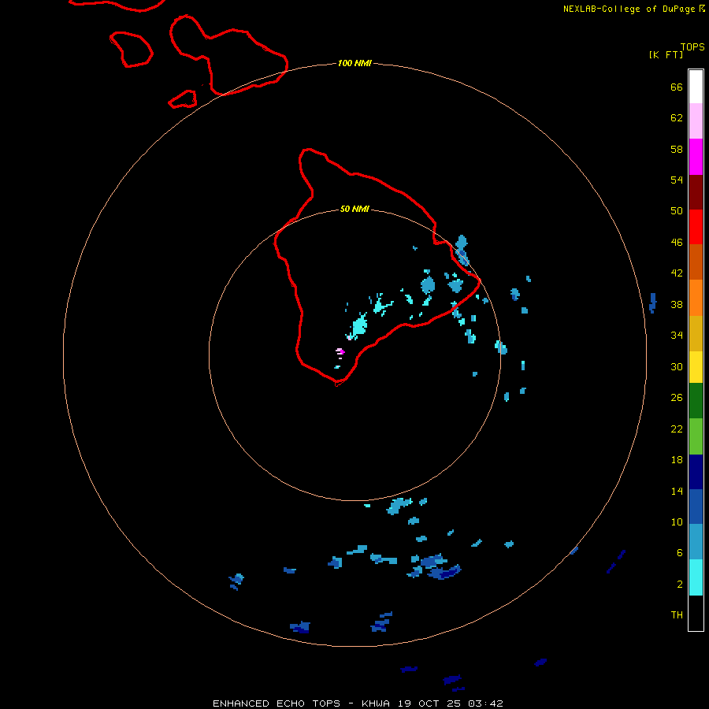
Task: Click the '62' legend value
Action: (x=677, y=117)
